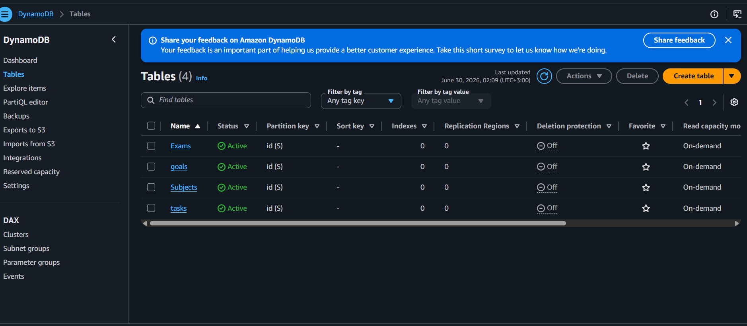Open the Create table split dropdown arrow
Image resolution: width=747 pixels, height=326 pixels.
732,76
